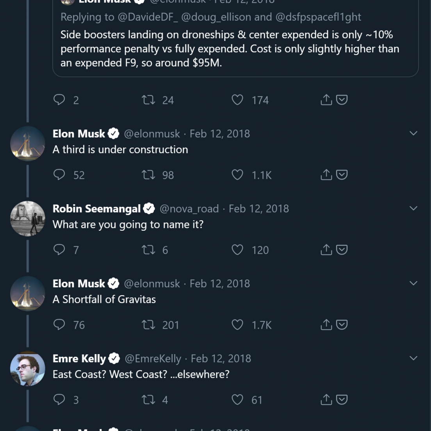Open the @nova_road profile link
The image size is (431, 431).
tap(189, 208)
